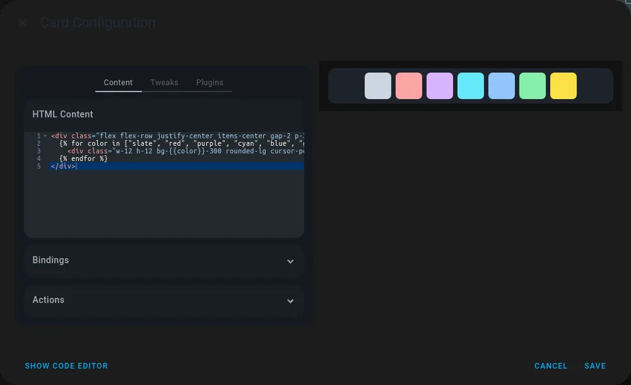The image size is (631, 385).
Task: Select the blue color swatch
Action: tap(502, 86)
